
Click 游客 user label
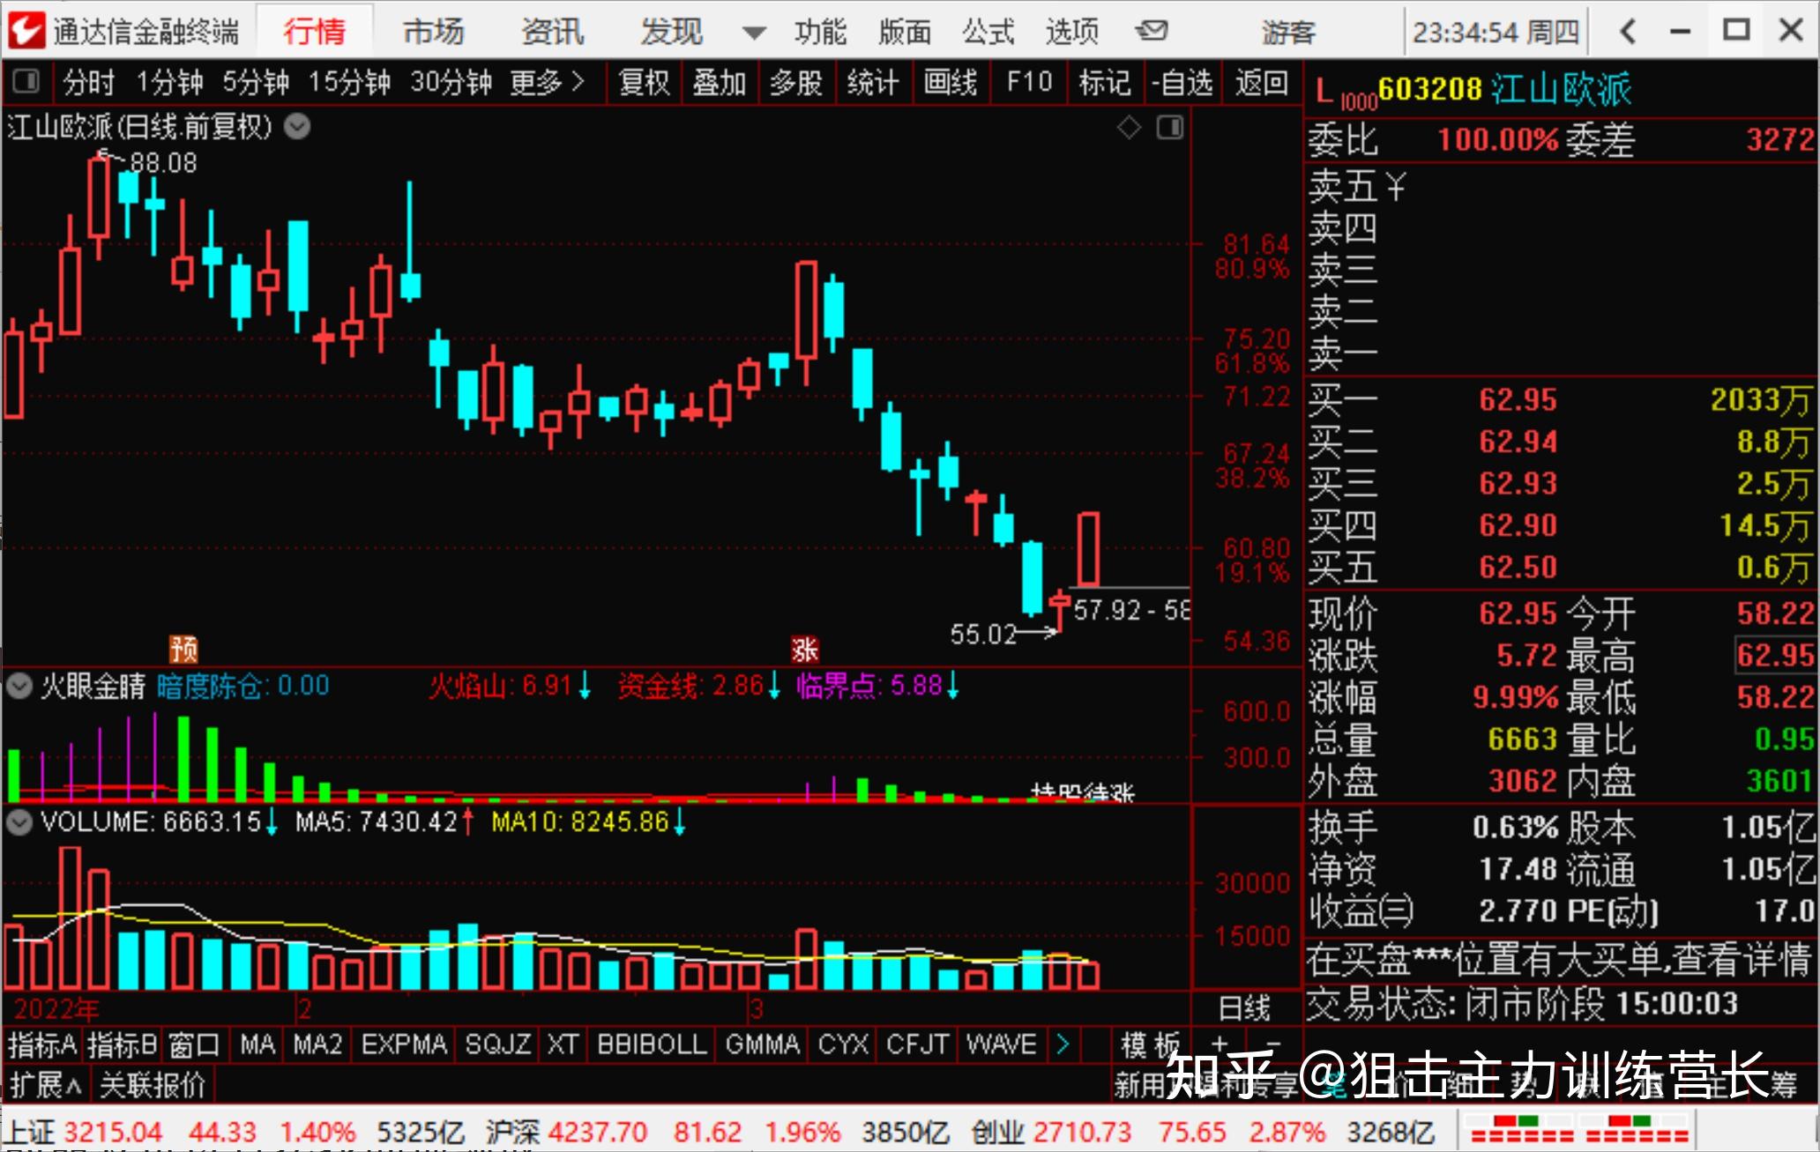(x=1288, y=33)
